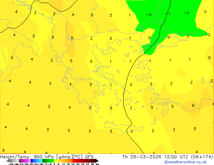This screenshot has height=165, width=214.
Task: Click the 24 label on the legend scale
Action: pos(73,164)
